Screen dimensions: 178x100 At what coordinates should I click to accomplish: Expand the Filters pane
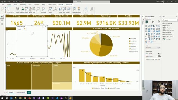[143, 17]
